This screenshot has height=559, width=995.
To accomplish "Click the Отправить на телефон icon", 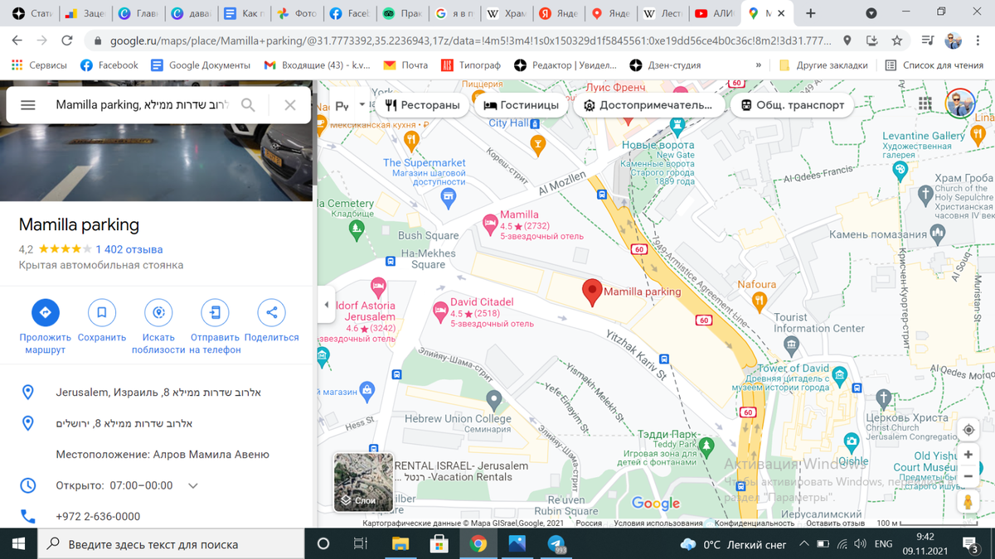I will pos(215,312).
